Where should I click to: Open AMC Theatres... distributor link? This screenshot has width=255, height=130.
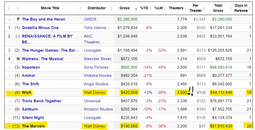click(x=93, y=39)
